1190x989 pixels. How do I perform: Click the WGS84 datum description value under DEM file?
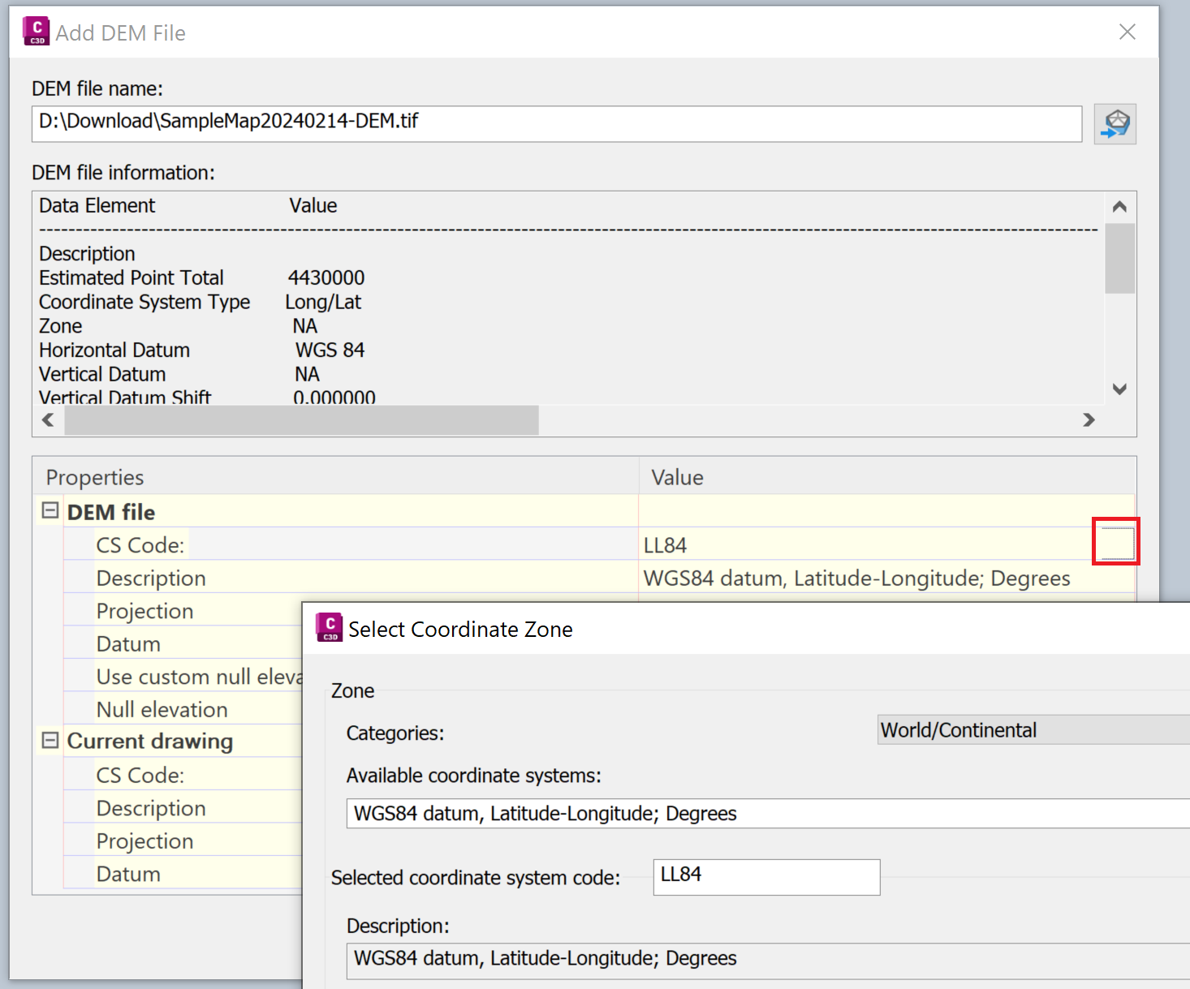[x=856, y=578]
